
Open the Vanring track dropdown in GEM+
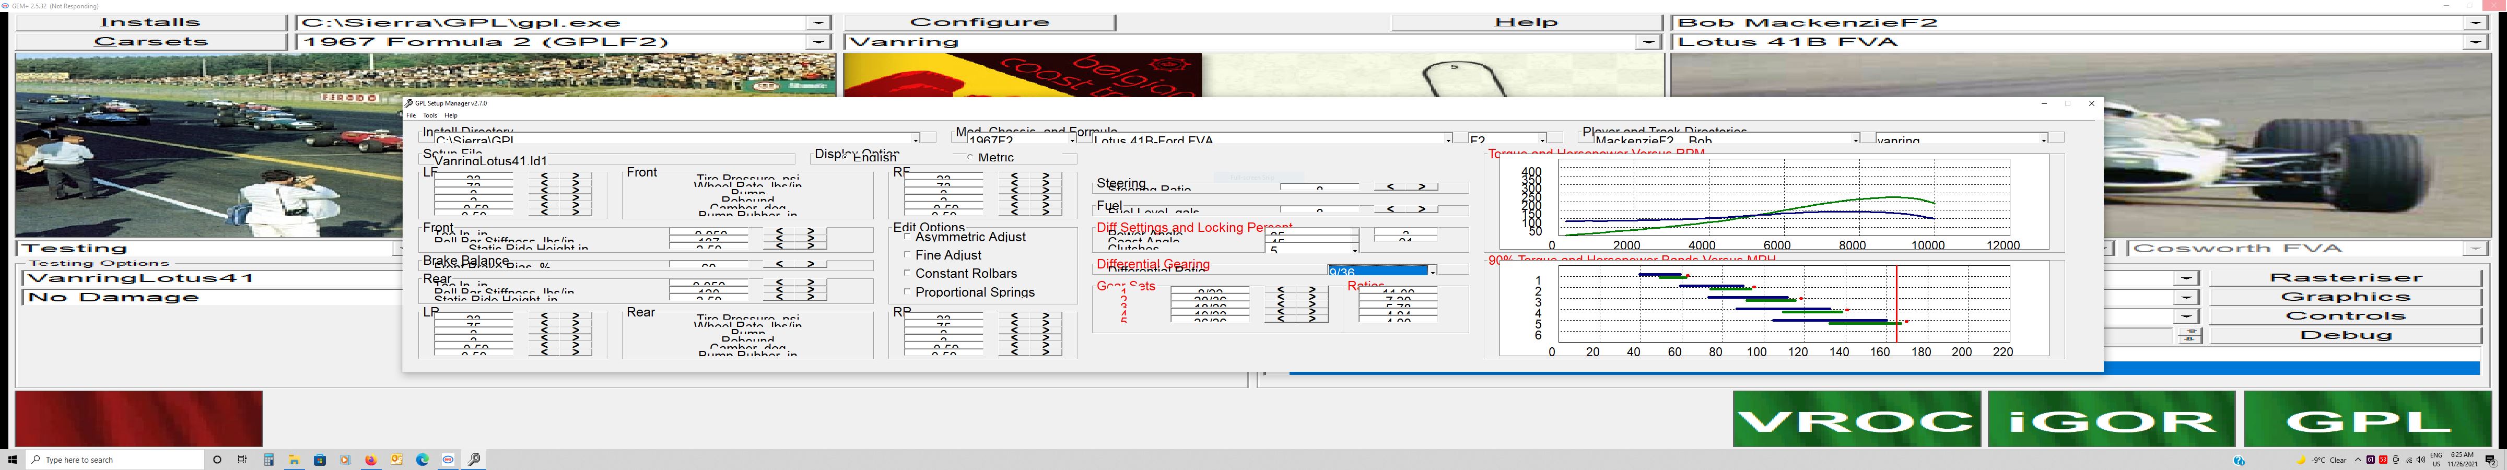(x=1648, y=42)
